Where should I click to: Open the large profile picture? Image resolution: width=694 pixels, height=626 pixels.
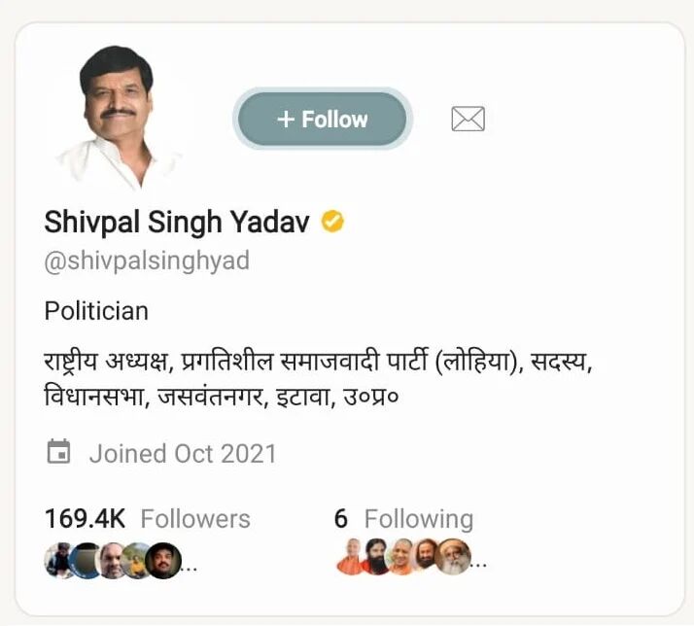coord(117,117)
